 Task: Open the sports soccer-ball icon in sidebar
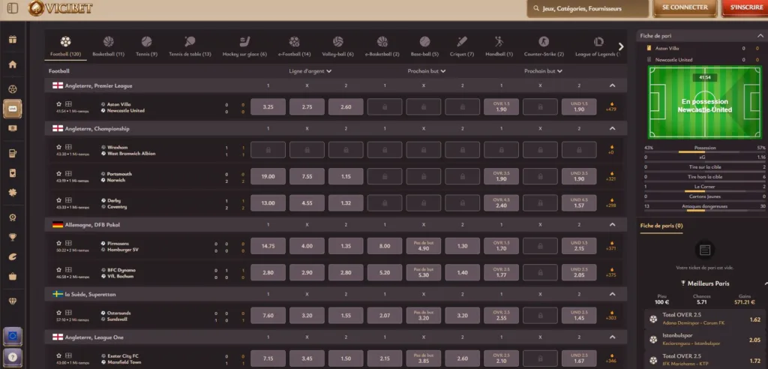[x=13, y=89]
